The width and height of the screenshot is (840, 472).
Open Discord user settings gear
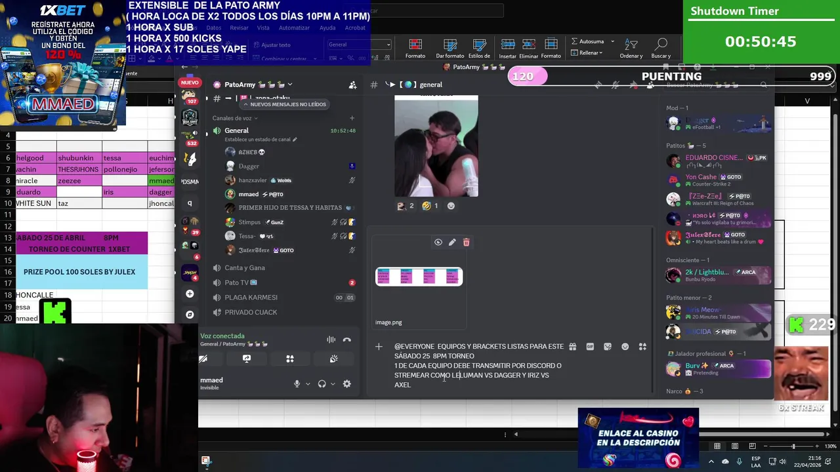coord(347,383)
